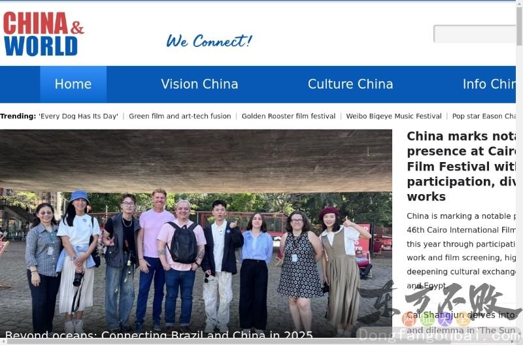Open trending topic 'Every Dog Has Its Day'

pos(78,116)
